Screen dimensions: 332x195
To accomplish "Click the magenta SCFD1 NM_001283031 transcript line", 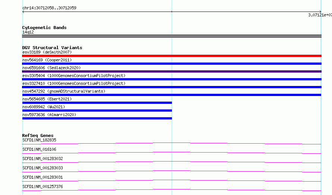I will pyautogui.click(x=172, y=180).
